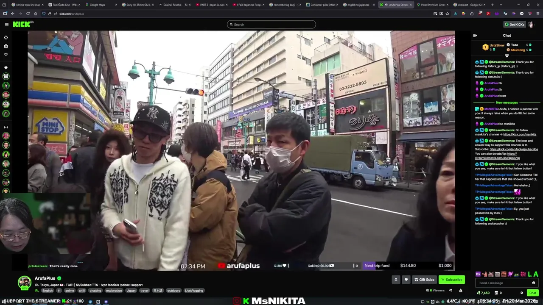Click the first emote in the emote row
Screen dimensions: 543x305
pos(478,274)
